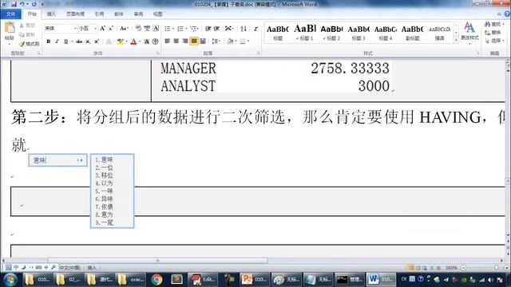
Task: Save the document from the quick access toolbar
Action: pyautogui.click(x=14, y=4)
